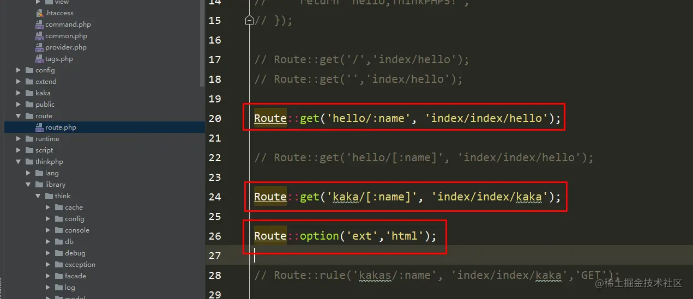
Task: Open common.php in the project tree
Action: [66, 36]
